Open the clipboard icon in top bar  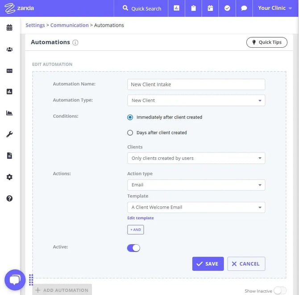click(193, 8)
